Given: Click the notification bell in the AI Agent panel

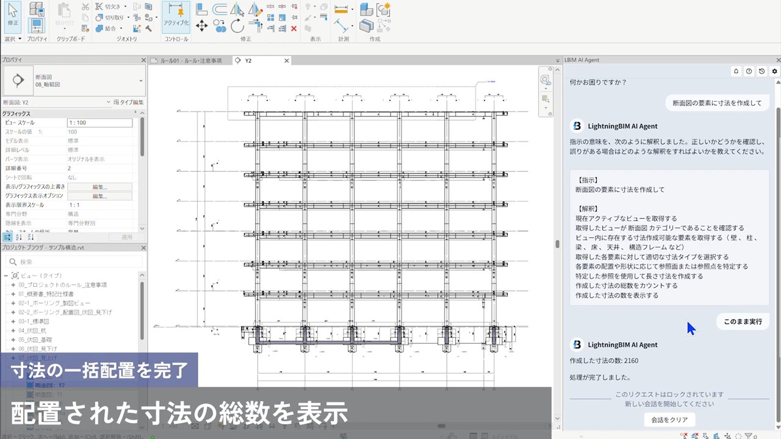Looking at the screenshot, I should point(736,71).
